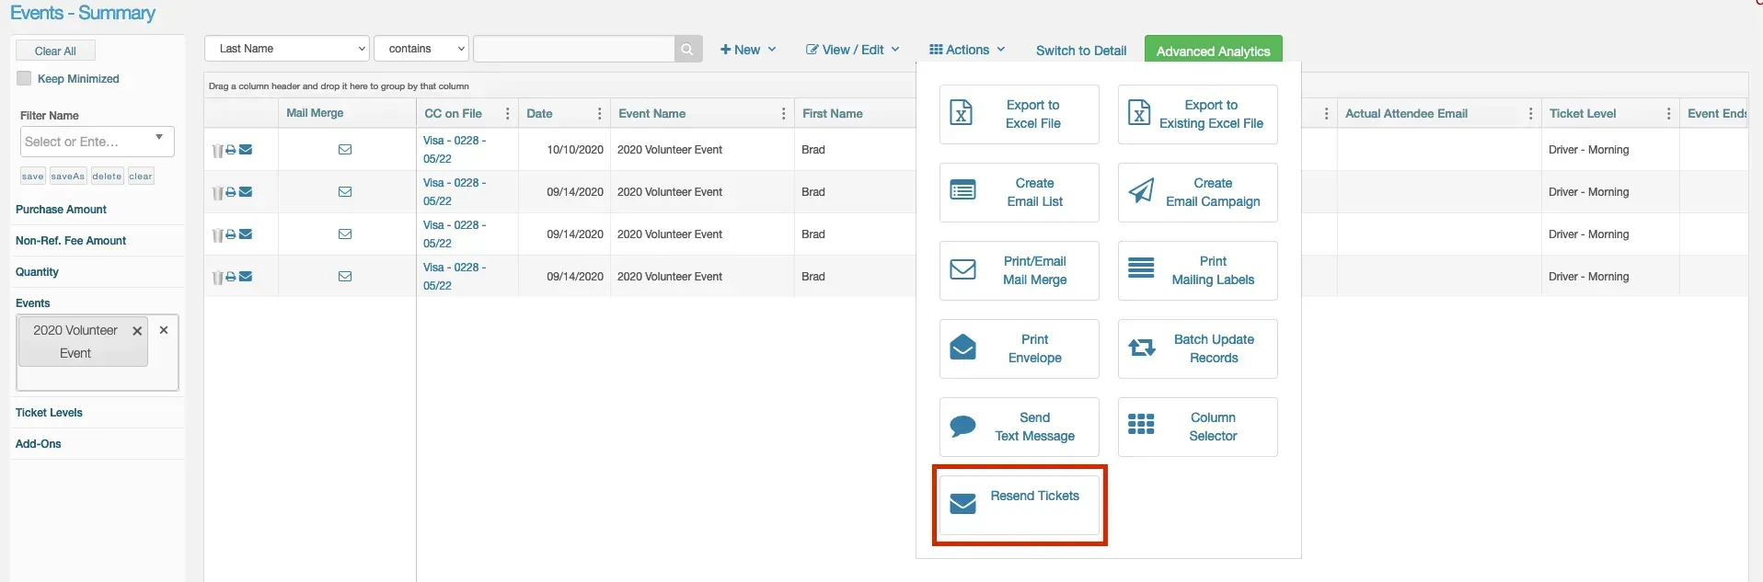Open the Filter Name select box
The height and width of the screenshot is (582, 1763).
pos(97,142)
